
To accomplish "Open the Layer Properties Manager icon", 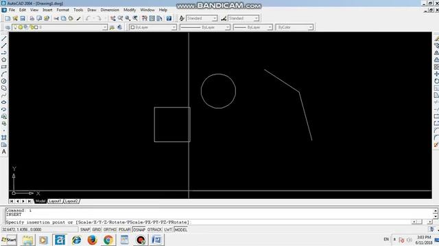I will [8, 27].
